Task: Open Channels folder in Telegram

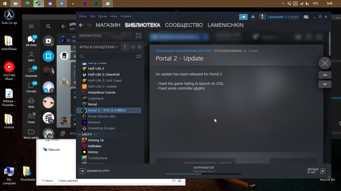Action: (31, 72)
